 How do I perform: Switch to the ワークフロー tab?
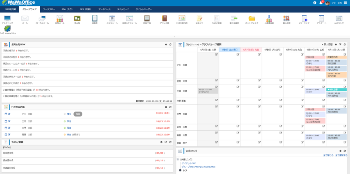click(x=49, y=9)
